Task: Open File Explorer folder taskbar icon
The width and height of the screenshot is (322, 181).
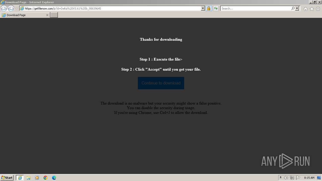Action: point(28,178)
